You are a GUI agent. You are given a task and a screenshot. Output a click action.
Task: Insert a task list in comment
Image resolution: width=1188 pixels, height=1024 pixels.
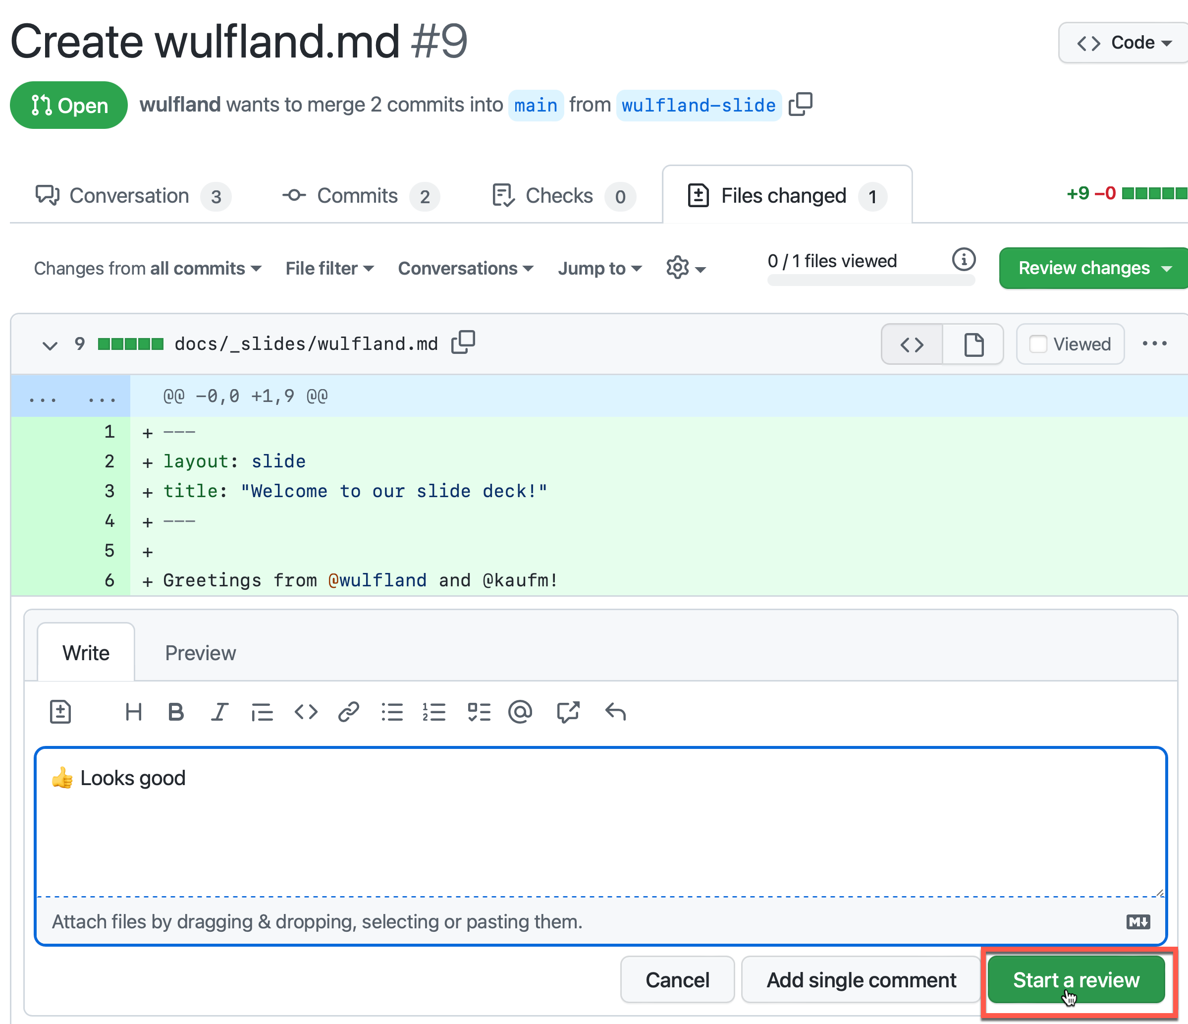479,712
